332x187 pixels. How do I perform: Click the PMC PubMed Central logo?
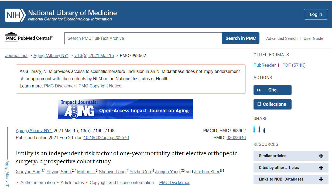[x=29, y=38]
